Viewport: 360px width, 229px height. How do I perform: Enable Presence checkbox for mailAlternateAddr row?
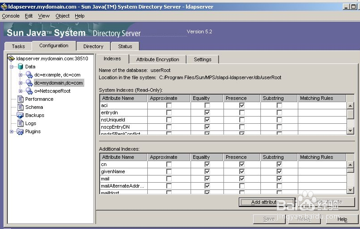pos(242,186)
